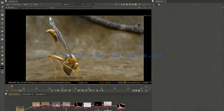
Task: Open the icon just above the black swatch
Action: (2, 63)
